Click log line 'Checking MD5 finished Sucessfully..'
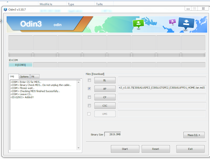Image resolution: width=210 pixels, height=159 pixels. (35, 91)
